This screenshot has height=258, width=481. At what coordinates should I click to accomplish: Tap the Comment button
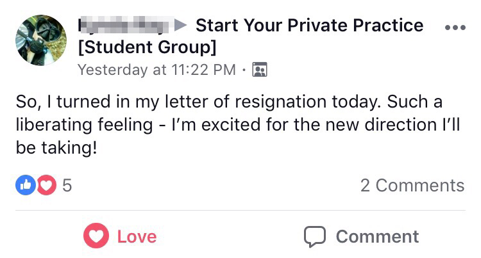pos(361,237)
